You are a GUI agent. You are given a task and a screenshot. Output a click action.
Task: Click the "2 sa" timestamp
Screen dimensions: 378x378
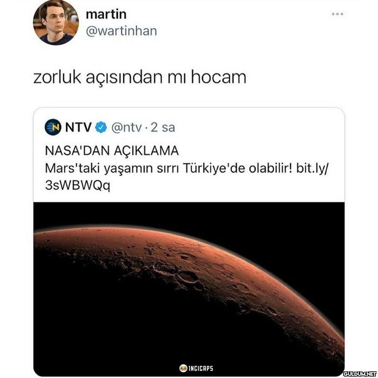[162, 127]
